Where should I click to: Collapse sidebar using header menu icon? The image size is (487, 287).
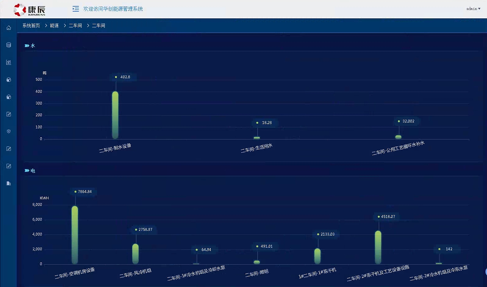(76, 9)
